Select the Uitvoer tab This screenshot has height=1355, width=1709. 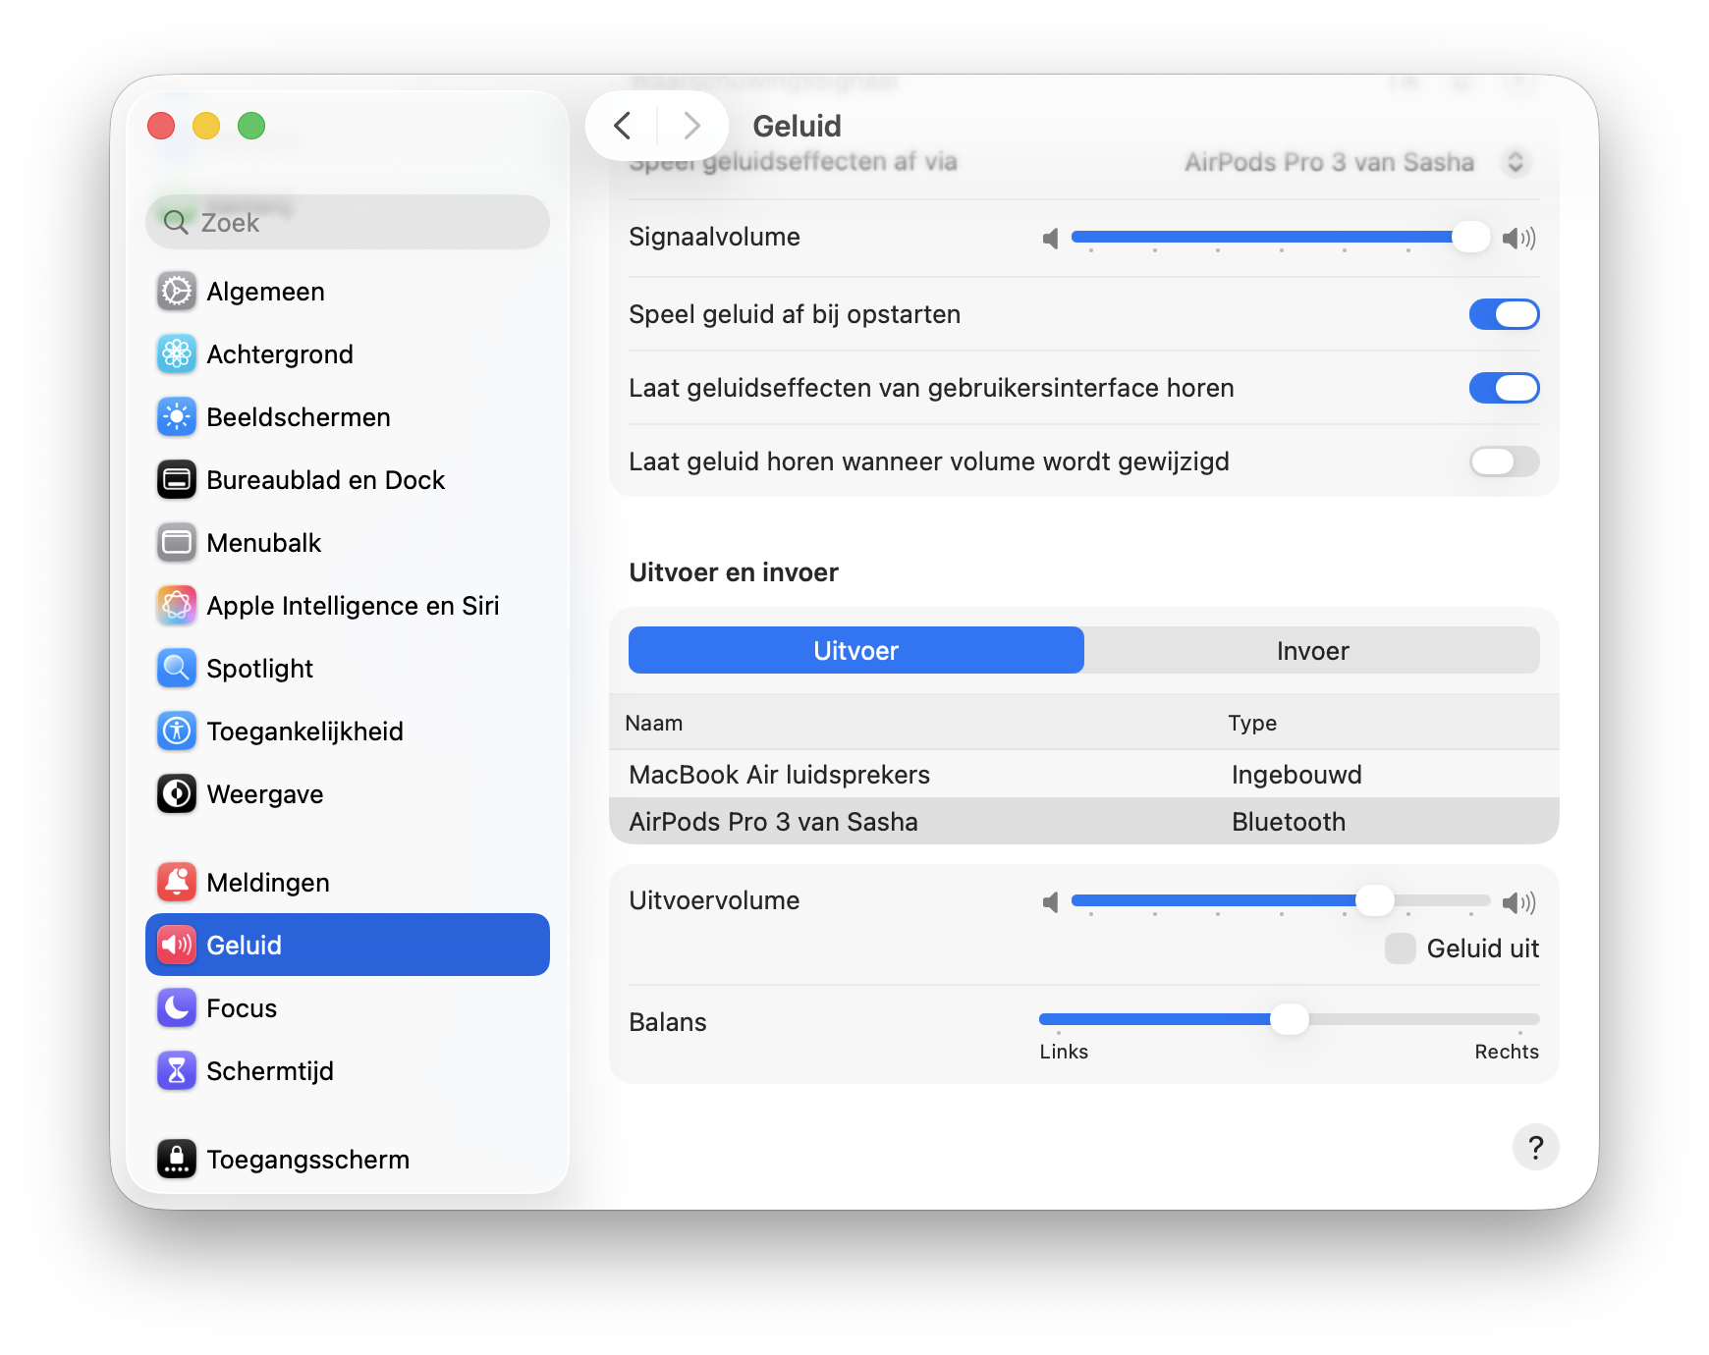(855, 651)
